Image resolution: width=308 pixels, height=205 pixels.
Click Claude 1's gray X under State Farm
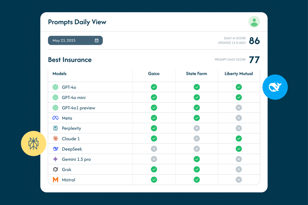tap(197, 139)
